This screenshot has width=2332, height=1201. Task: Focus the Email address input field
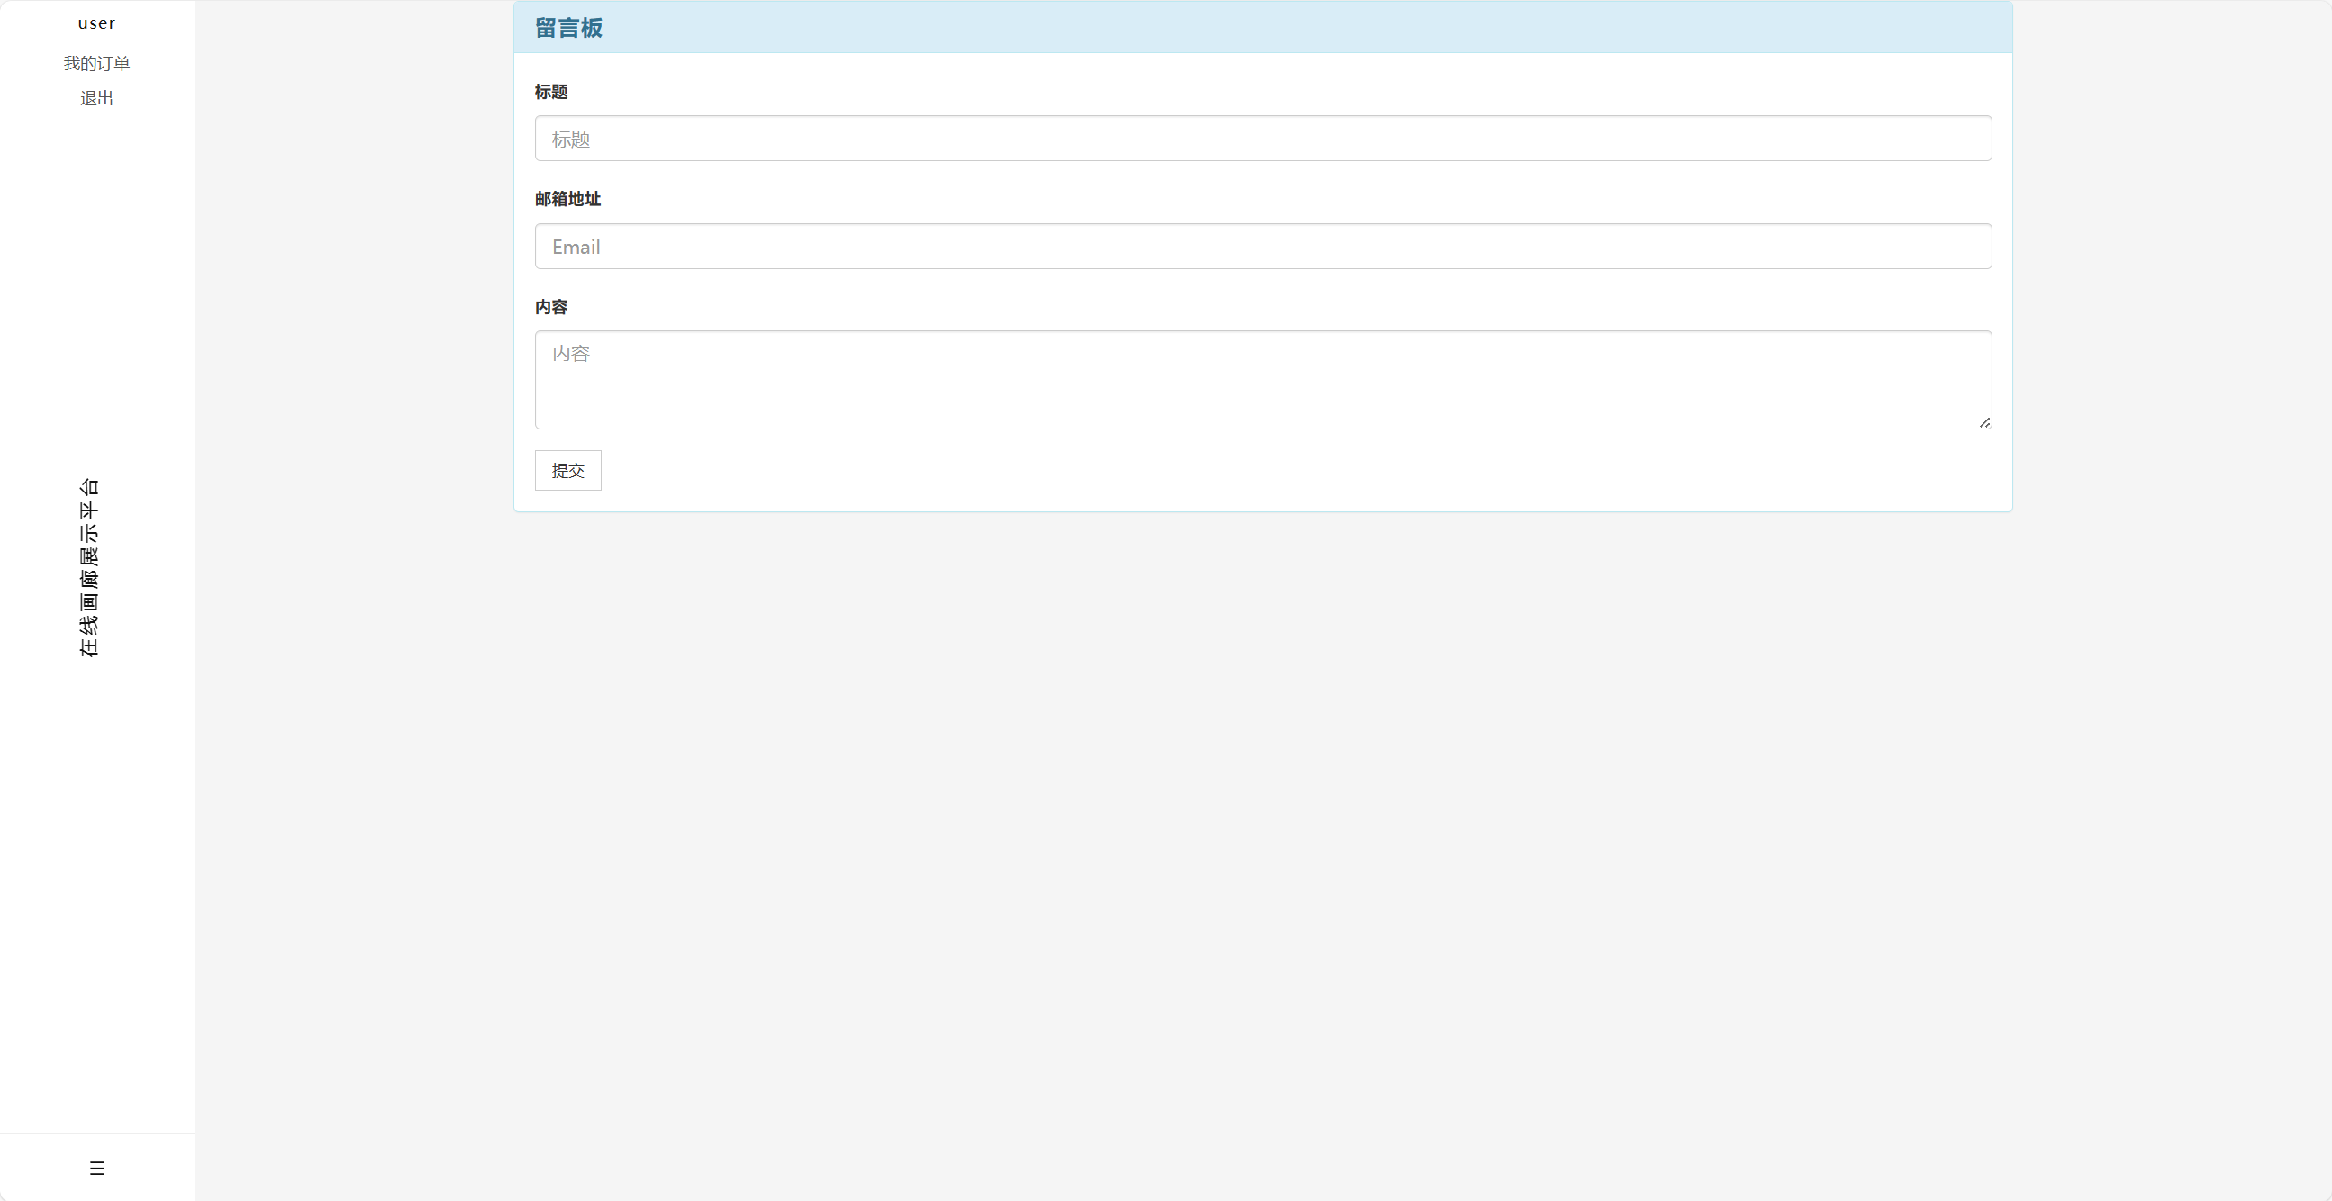pos(1263,246)
